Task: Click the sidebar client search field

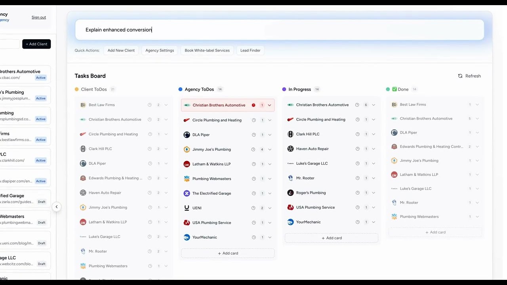Action: pos(9,44)
